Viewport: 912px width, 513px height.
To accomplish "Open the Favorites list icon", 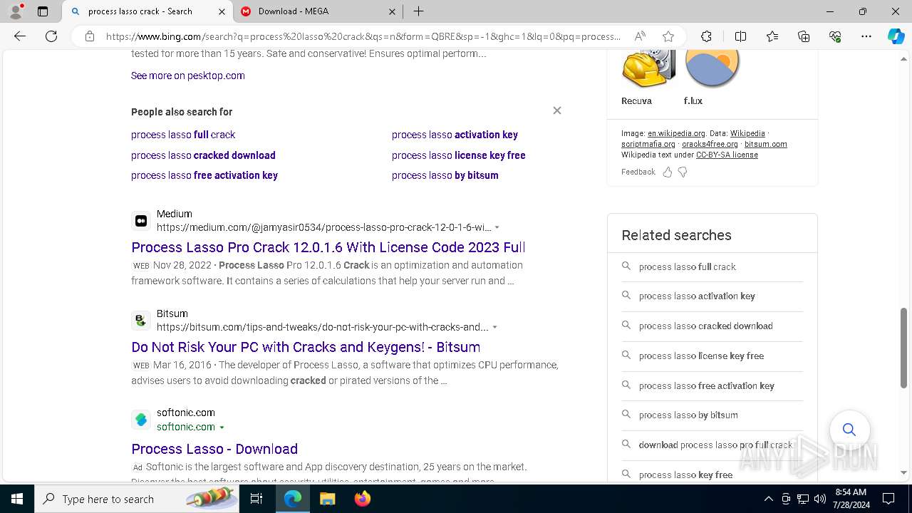I will pyautogui.click(x=772, y=36).
